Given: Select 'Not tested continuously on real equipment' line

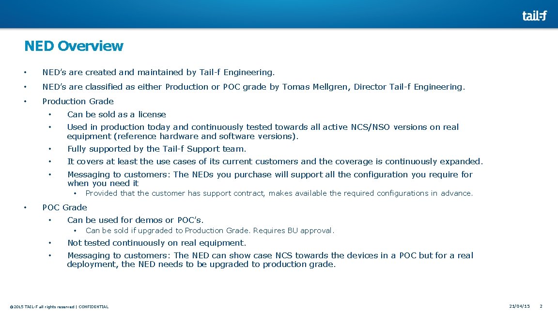Looking at the screenshot, I should pyautogui.click(x=156, y=243).
